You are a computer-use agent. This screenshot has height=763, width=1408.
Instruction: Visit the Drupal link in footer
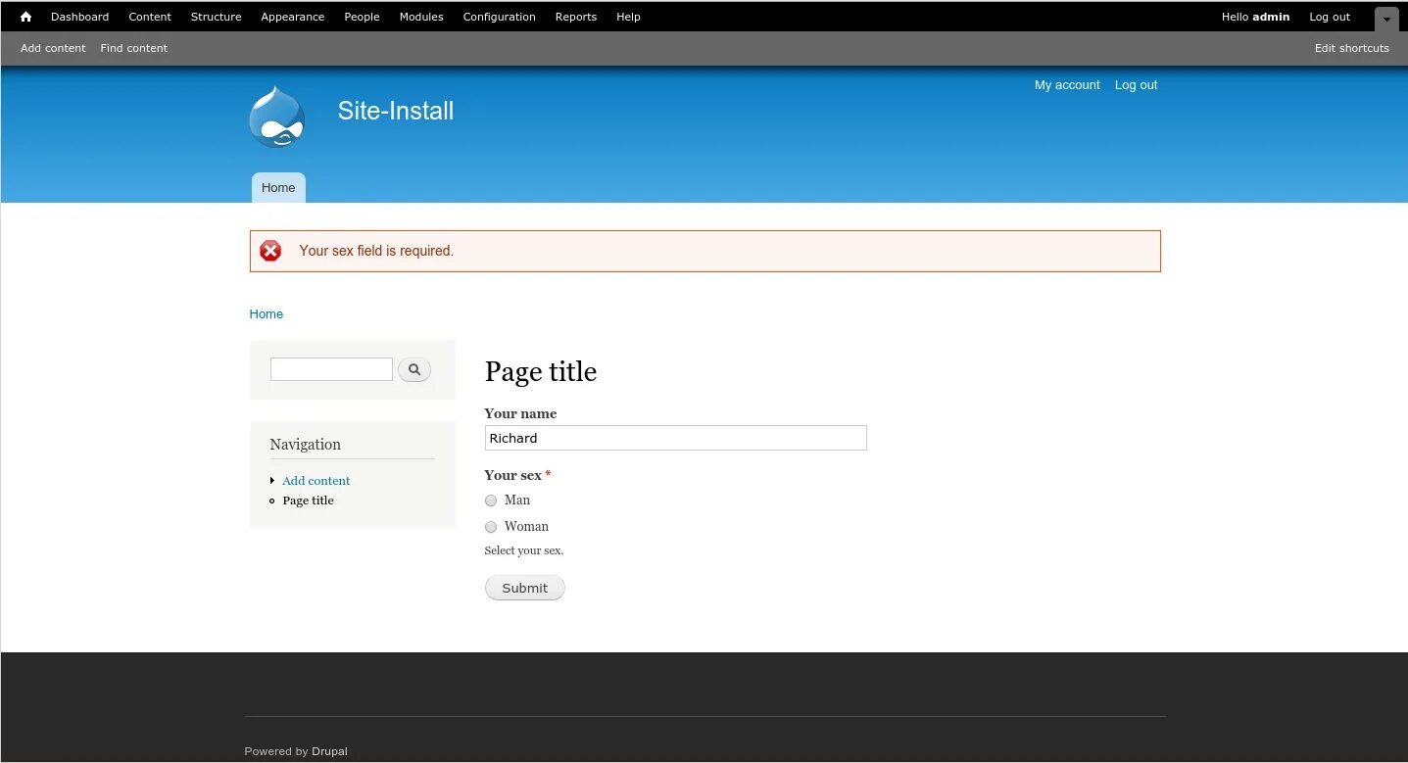pos(330,751)
